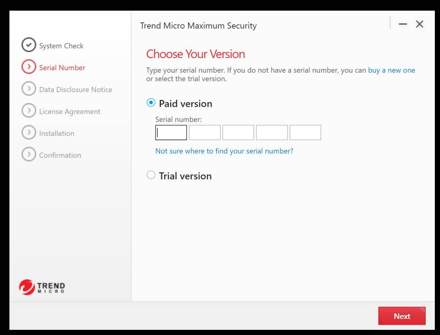The image size is (440, 335).
Task: Click the Confirmation step icon
Action: pyautogui.click(x=29, y=154)
